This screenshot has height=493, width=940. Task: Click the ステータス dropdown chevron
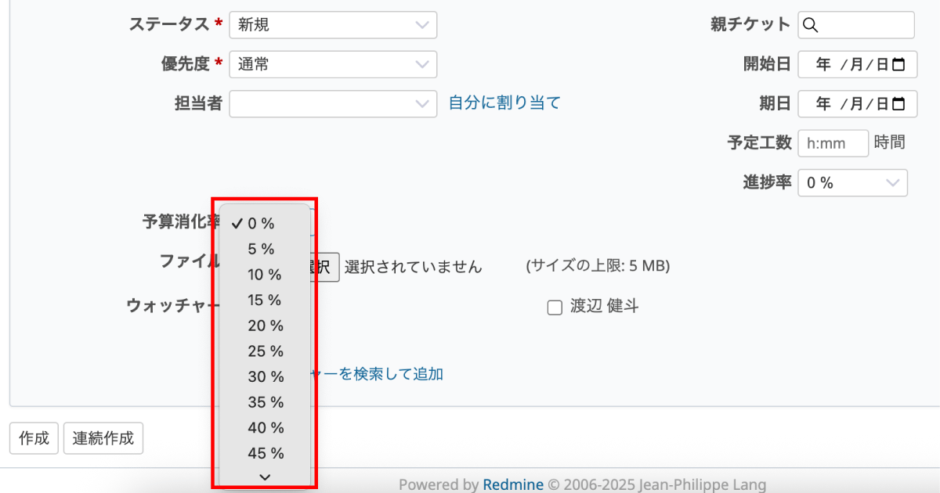pos(423,24)
